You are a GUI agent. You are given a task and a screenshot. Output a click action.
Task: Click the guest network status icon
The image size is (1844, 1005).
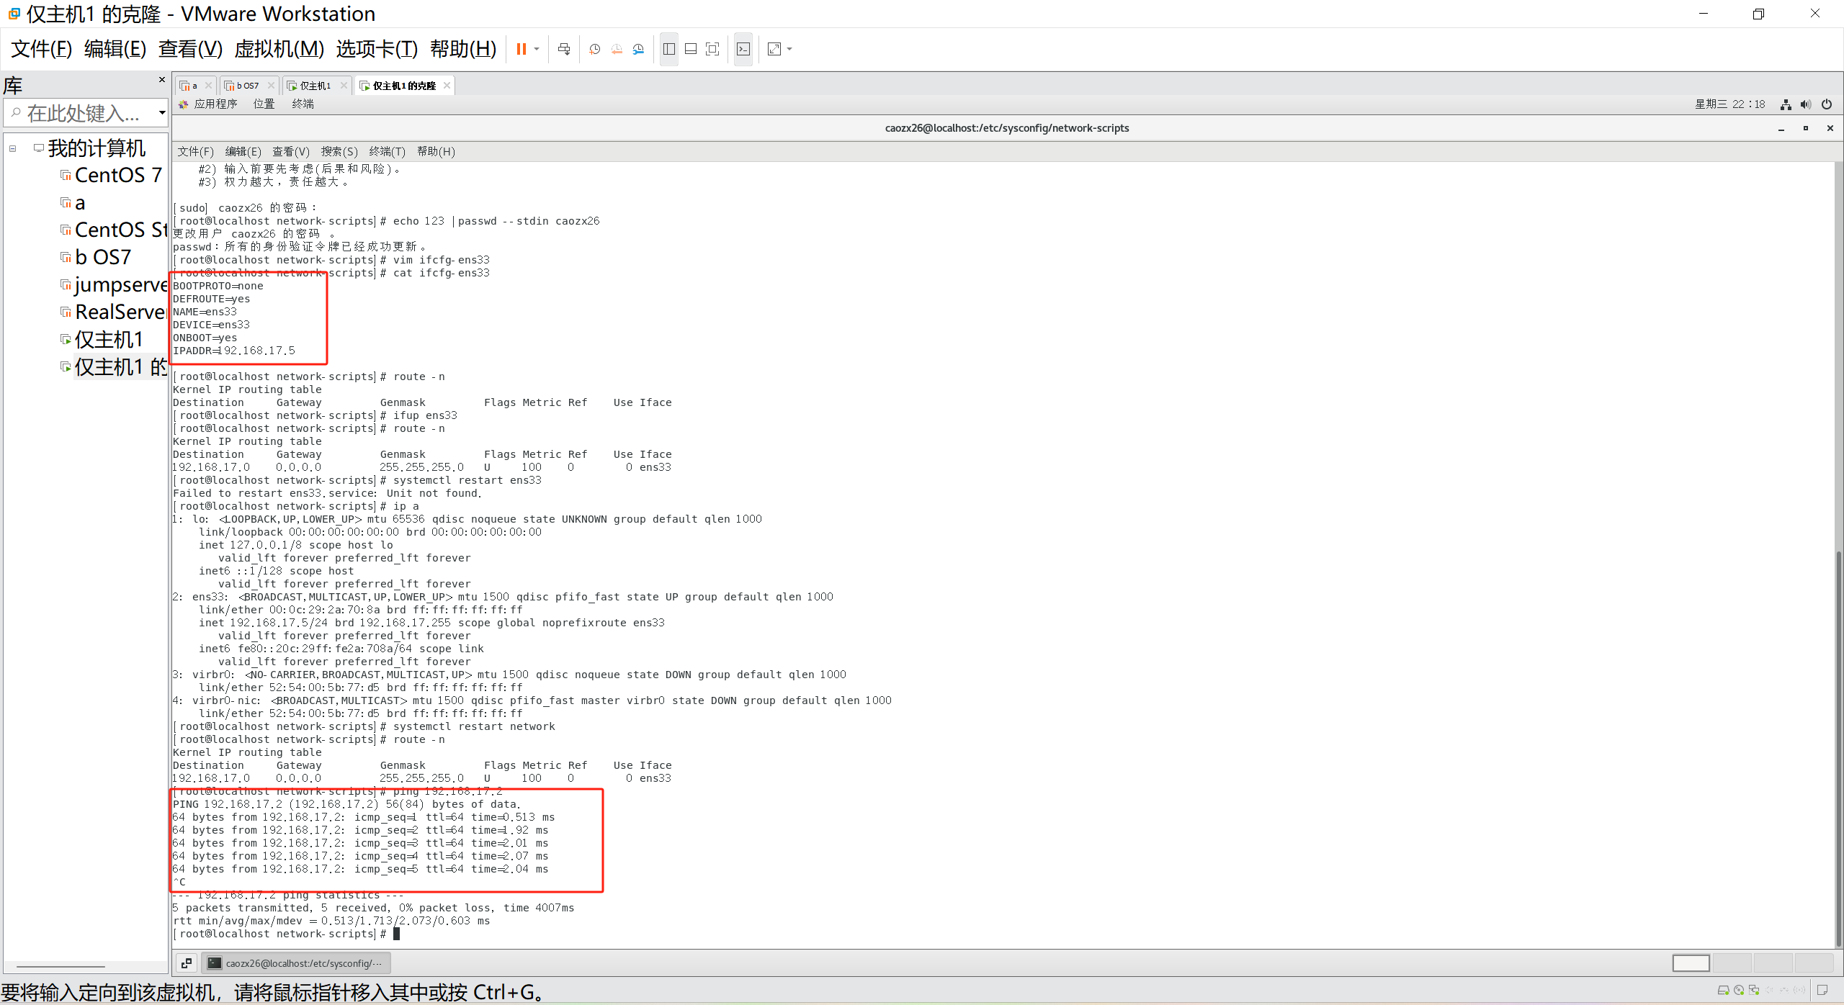pos(1786,104)
